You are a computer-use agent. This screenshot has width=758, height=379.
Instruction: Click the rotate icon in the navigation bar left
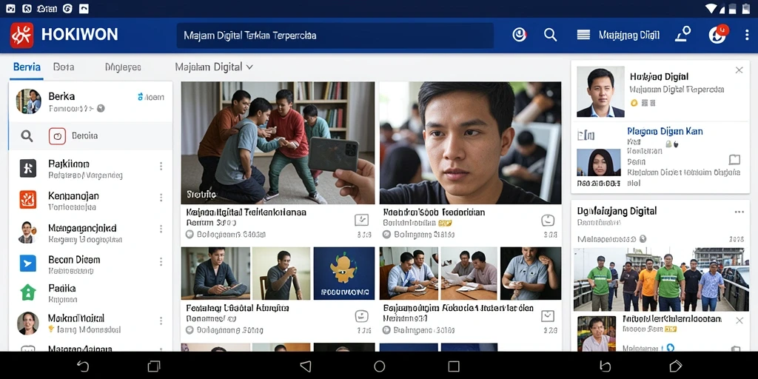(83, 366)
